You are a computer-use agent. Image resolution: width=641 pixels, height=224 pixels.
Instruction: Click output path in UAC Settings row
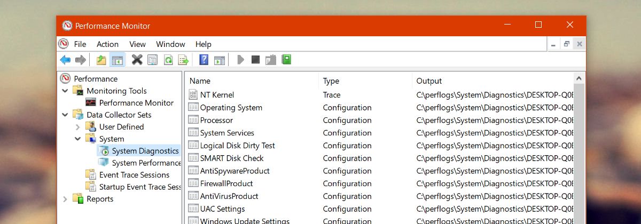click(495, 209)
